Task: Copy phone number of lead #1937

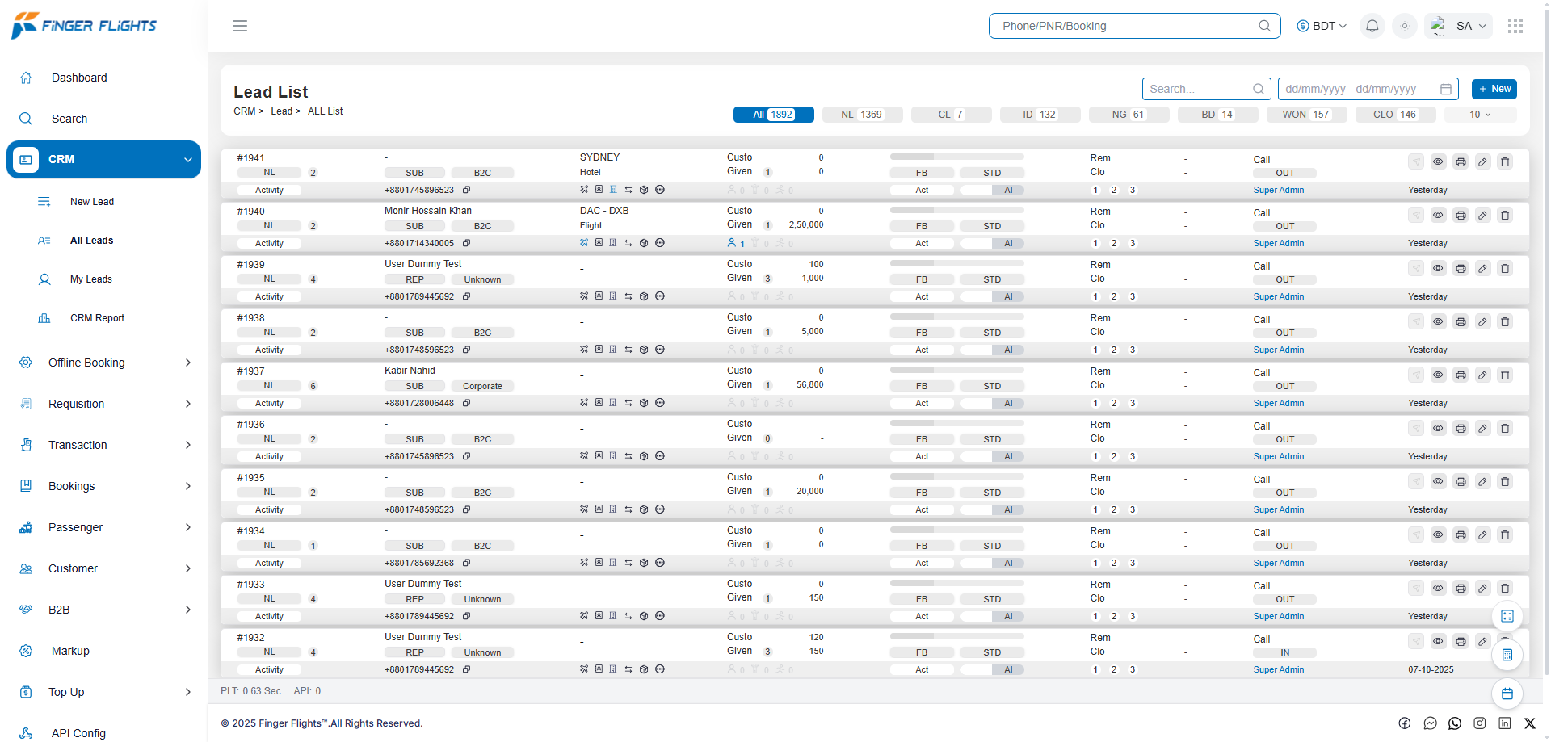Action: pyautogui.click(x=467, y=403)
